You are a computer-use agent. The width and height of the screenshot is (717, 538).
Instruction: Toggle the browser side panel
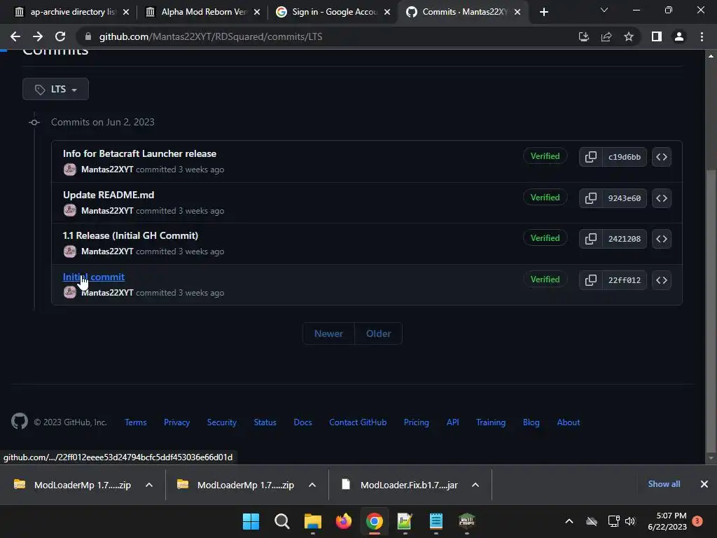[x=657, y=36]
